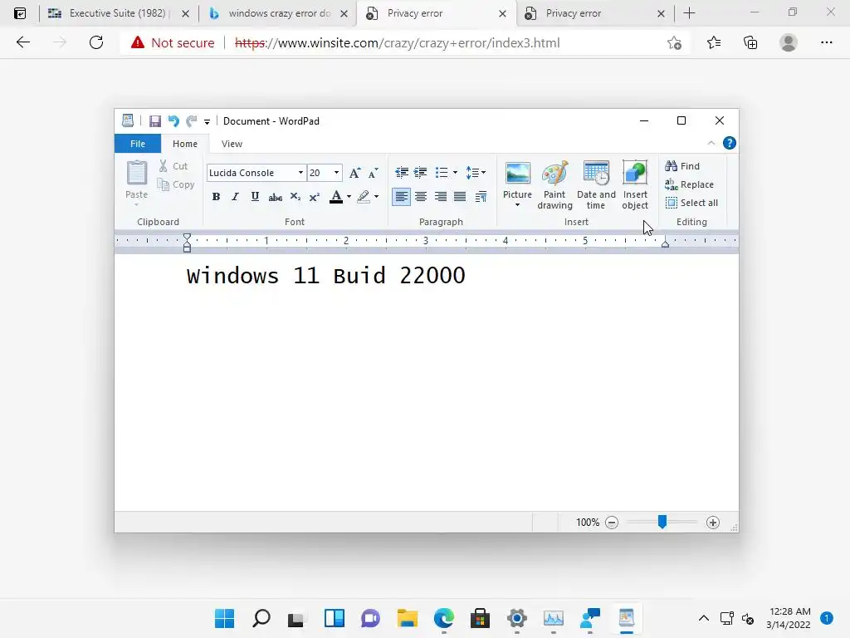Open the font size dropdown
850x638 pixels.
point(337,173)
